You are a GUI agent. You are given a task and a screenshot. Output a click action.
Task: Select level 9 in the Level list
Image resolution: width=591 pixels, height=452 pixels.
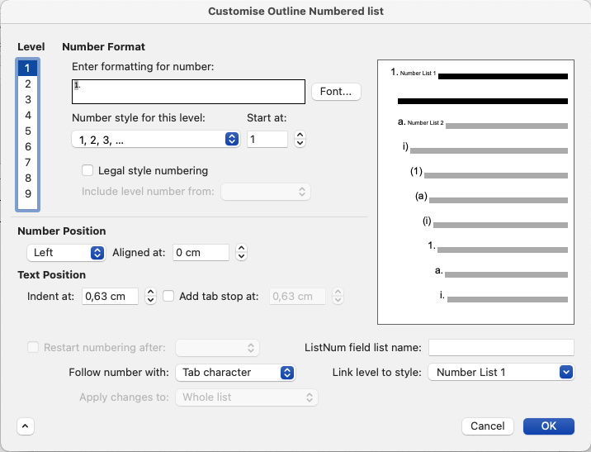(x=28, y=193)
